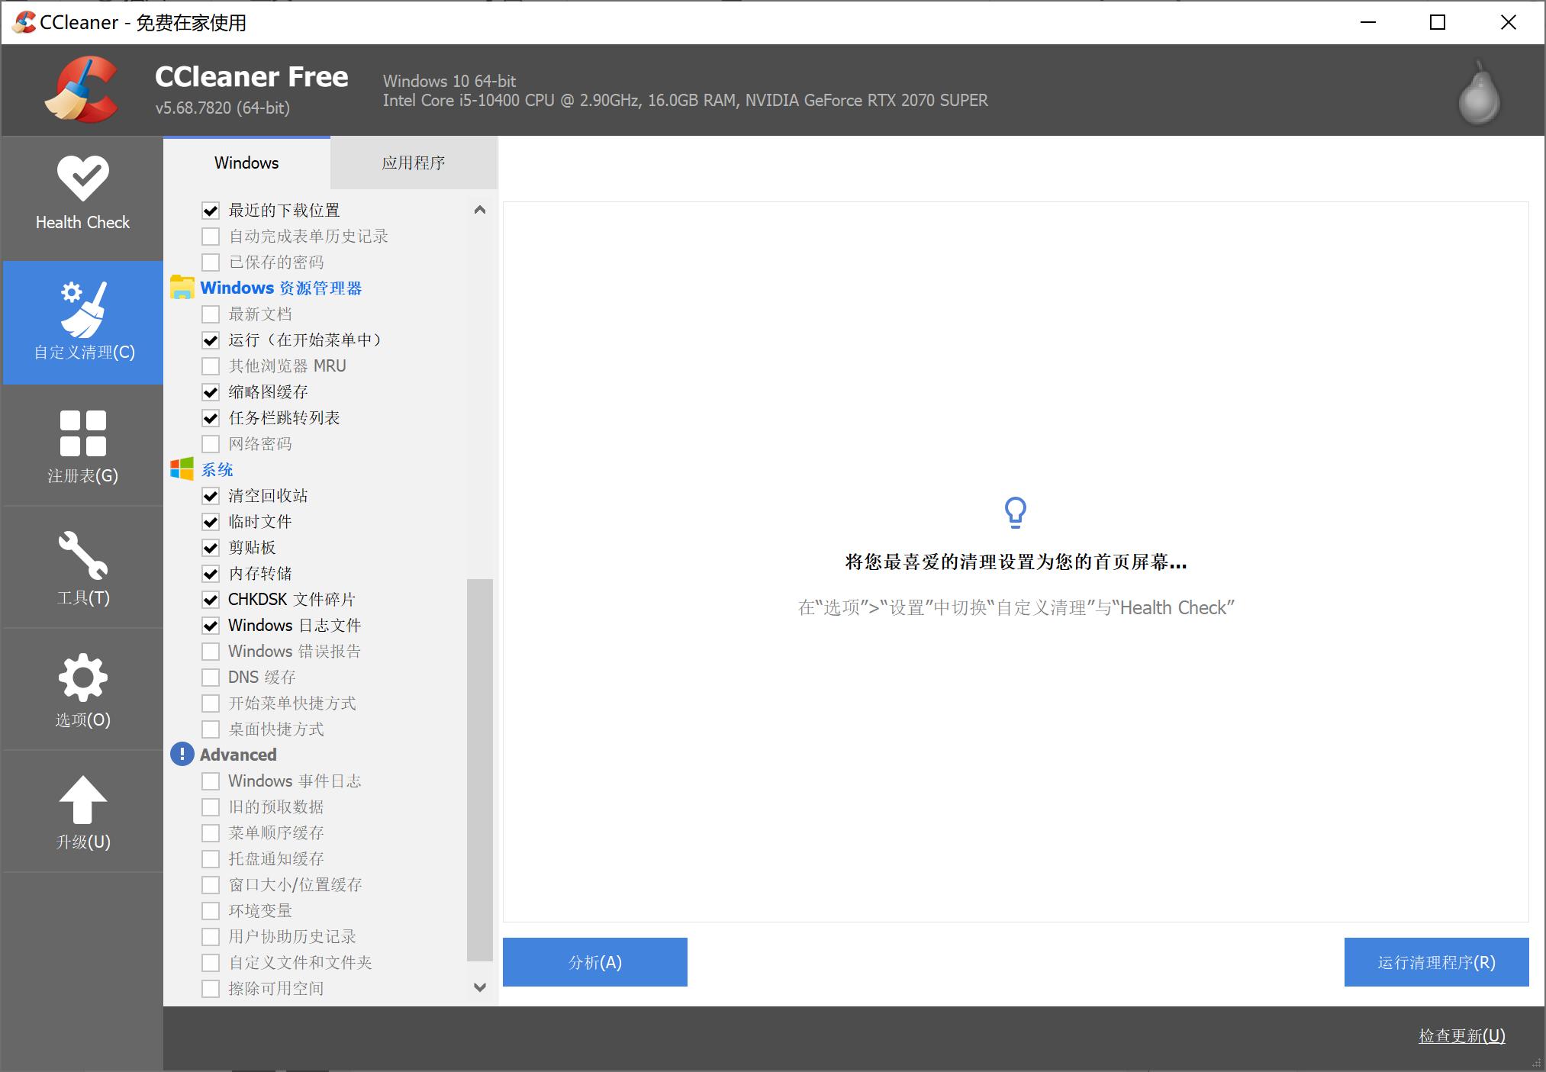Click the Windows 资源管理器 folder icon
The height and width of the screenshot is (1072, 1546).
click(x=182, y=288)
